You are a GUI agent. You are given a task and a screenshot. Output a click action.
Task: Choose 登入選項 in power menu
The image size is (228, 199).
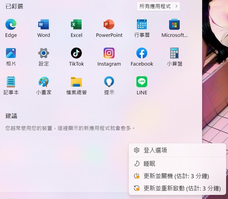coord(177,150)
